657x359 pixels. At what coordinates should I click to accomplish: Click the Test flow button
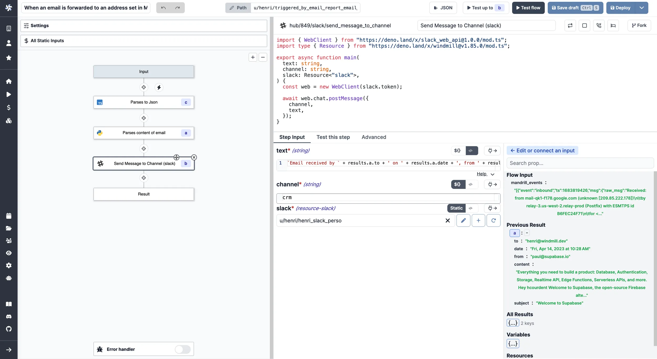[528, 8]
